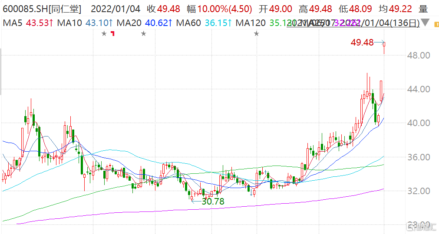
Task: Click the underlined 136日 date range link
Action: coord(353,23)
